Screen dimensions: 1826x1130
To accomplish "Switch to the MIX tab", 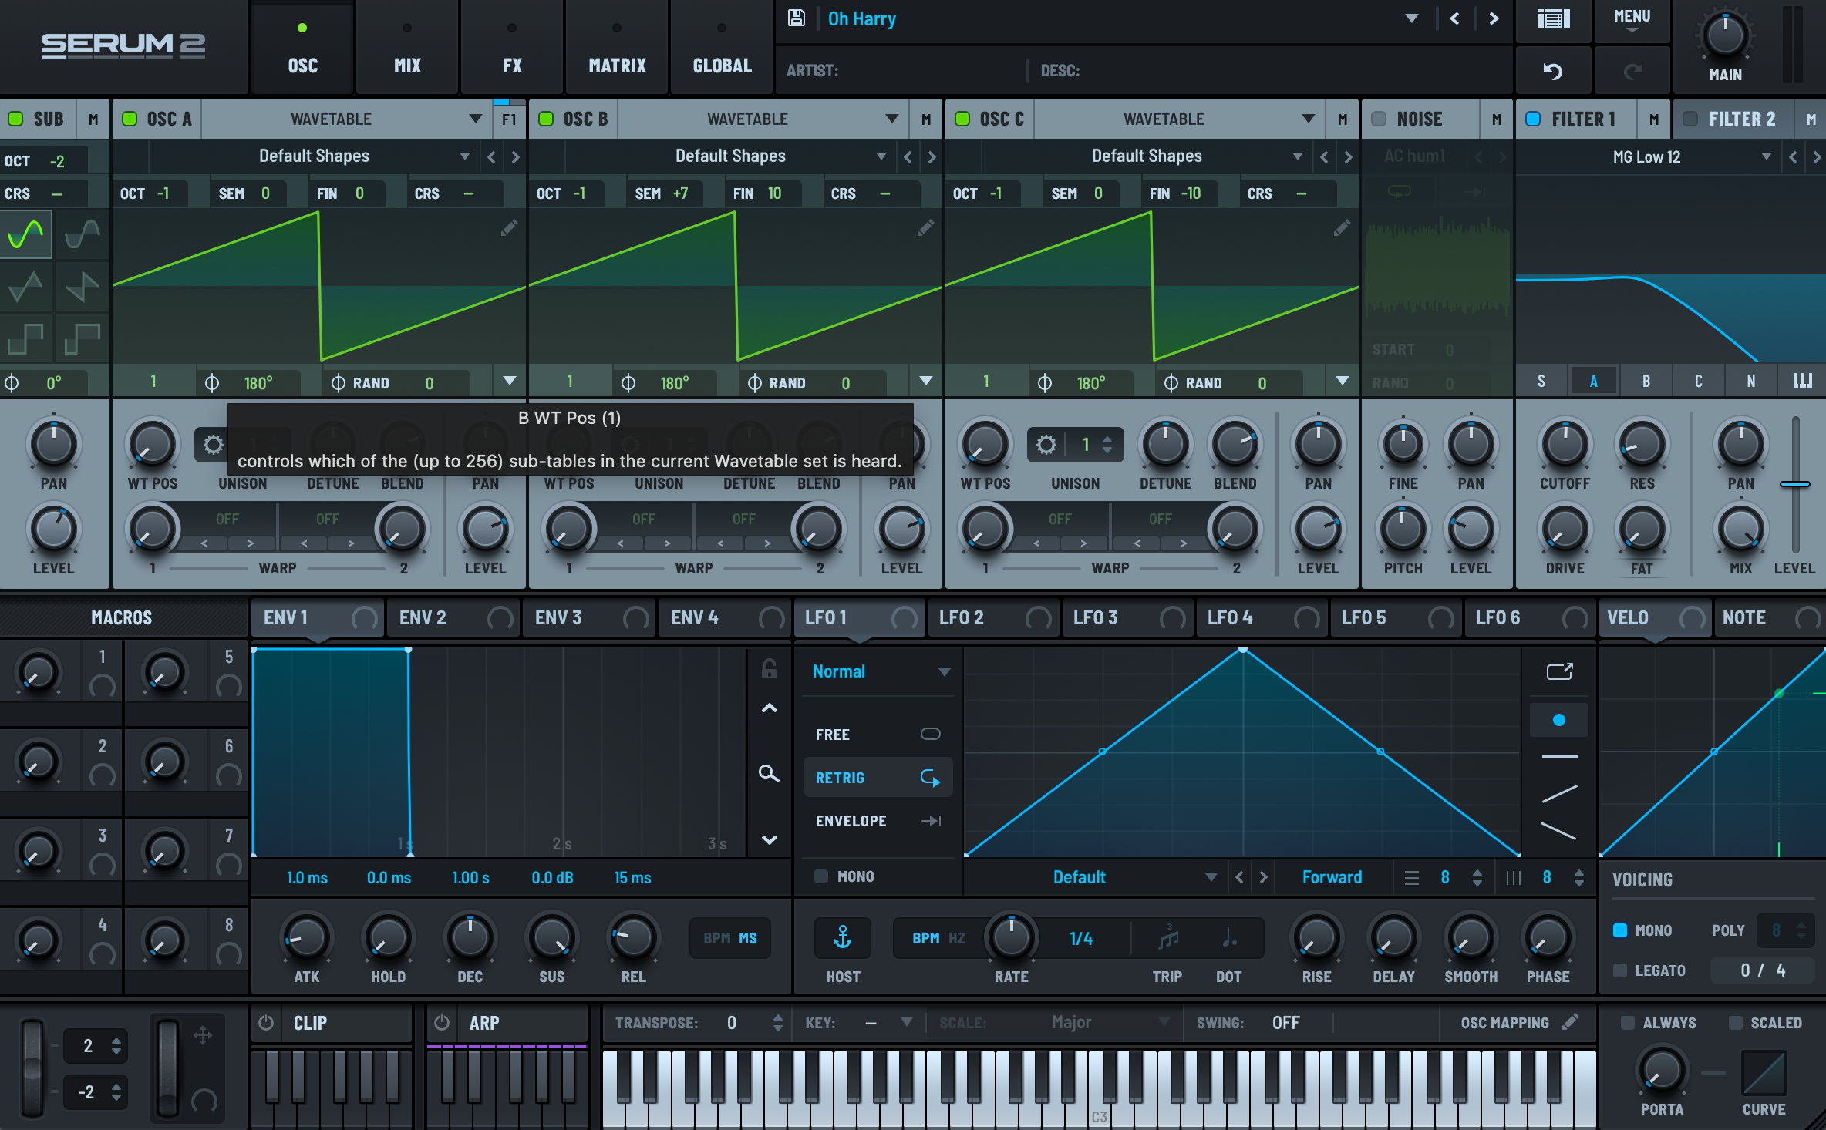I will 407,48.
